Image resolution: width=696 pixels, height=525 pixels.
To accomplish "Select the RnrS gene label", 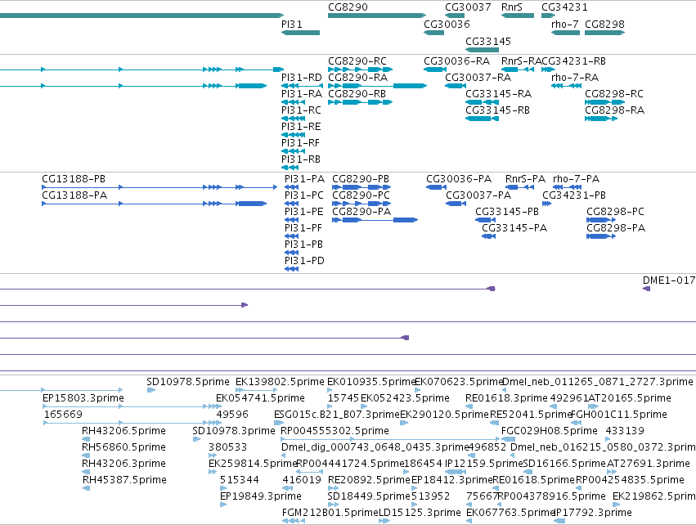I will [512, 7].
